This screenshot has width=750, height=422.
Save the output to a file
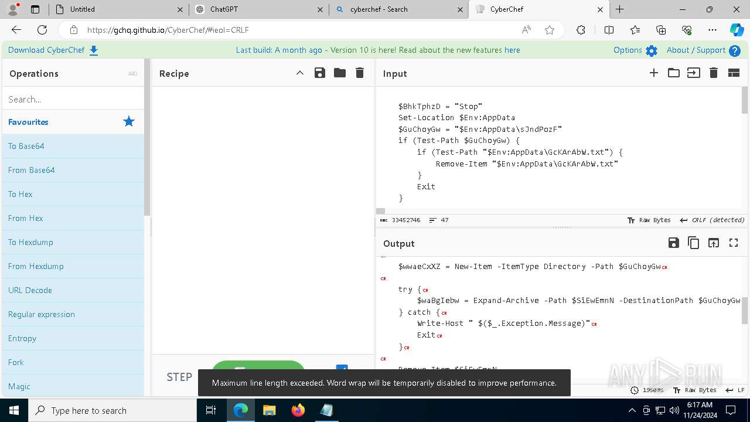pos(674,243)
